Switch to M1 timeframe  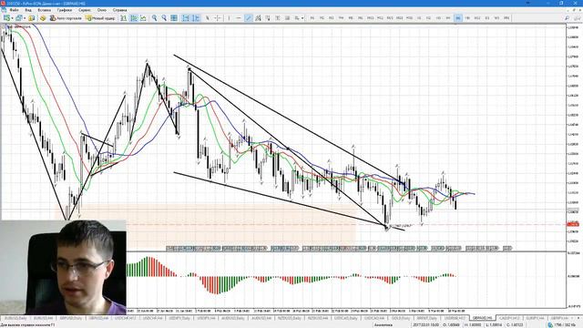[312, 18]
